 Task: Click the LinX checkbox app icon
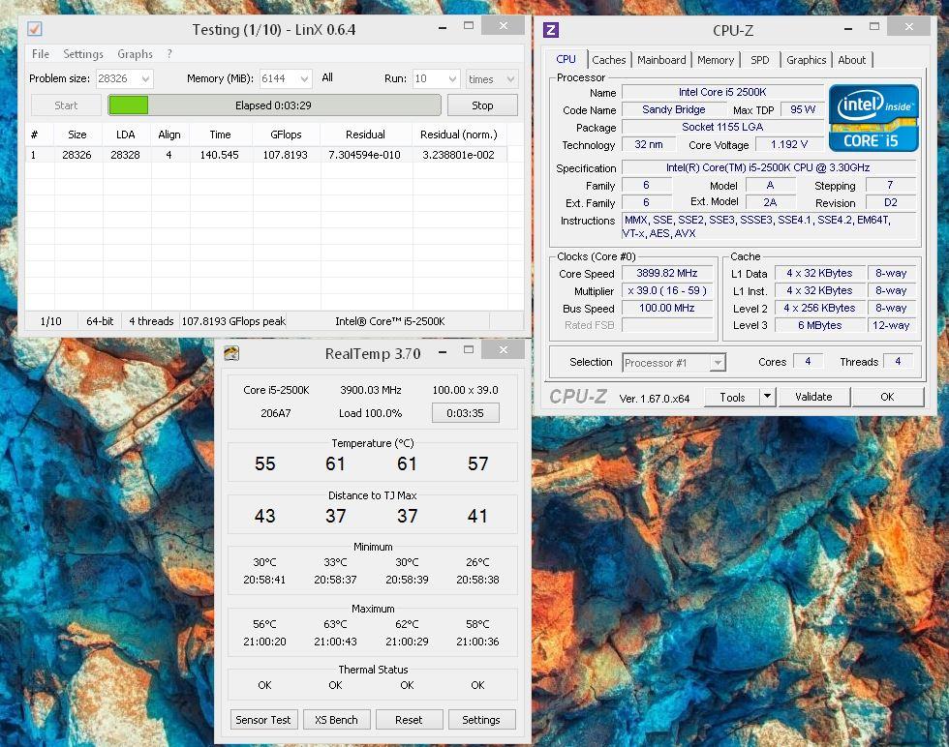tap(35, 29)
